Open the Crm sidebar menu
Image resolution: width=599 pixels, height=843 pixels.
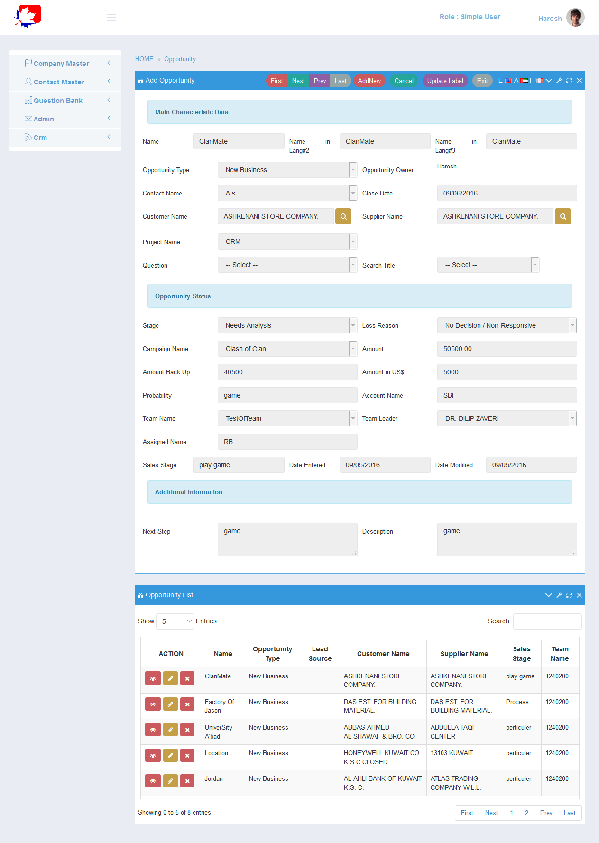(x=65, y=138)
